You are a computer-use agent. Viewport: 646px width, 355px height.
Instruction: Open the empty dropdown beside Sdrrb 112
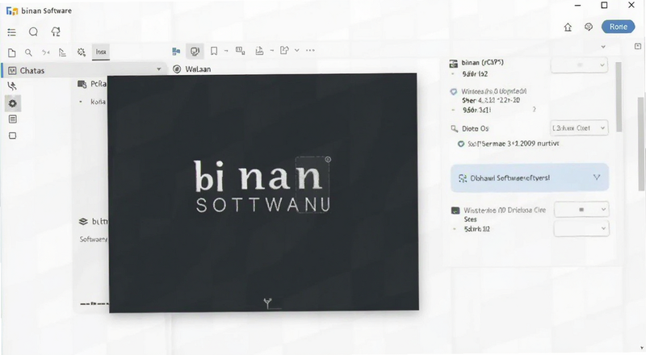581,228
